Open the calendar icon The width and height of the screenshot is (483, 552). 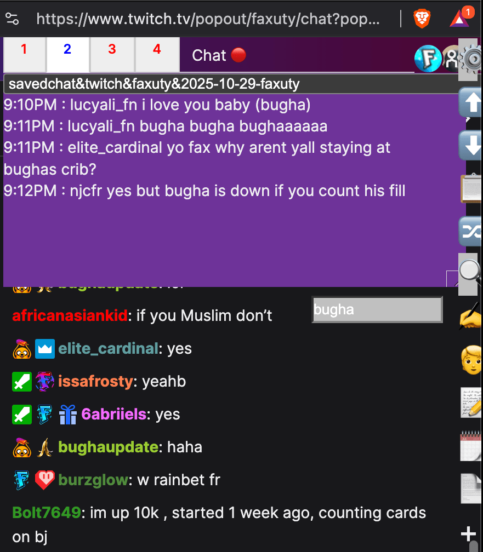[471, 446]
